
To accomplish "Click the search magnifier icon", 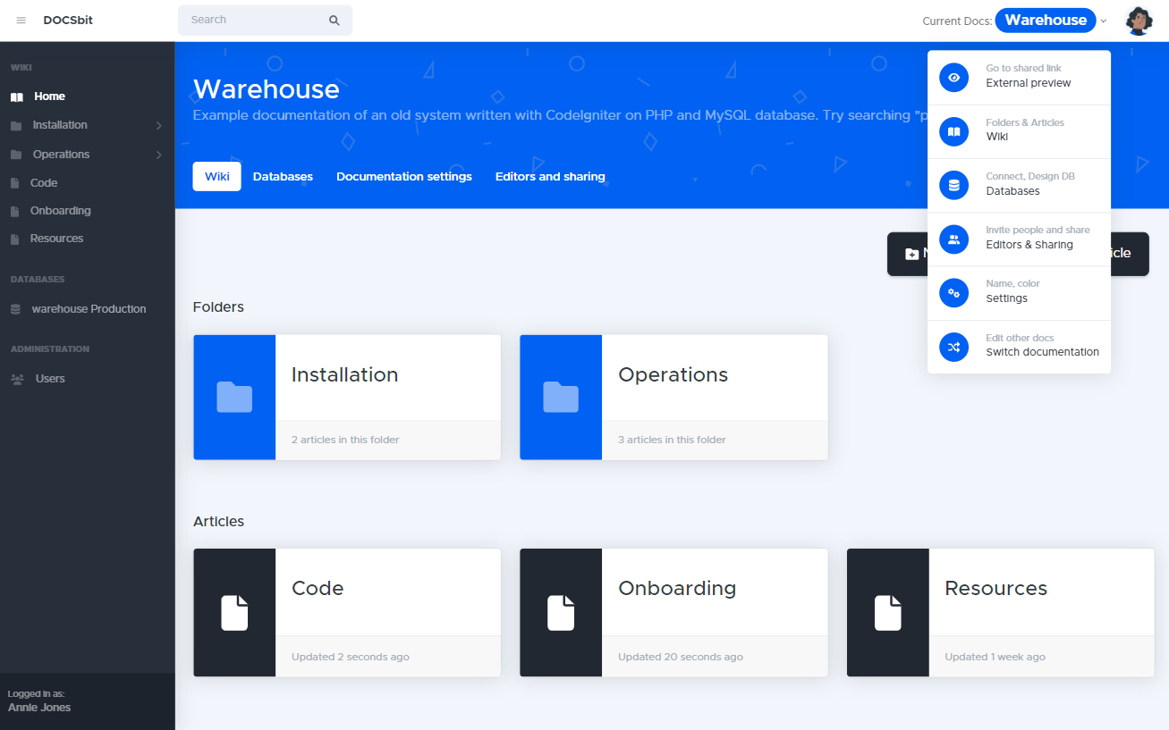I will (335, 21).
